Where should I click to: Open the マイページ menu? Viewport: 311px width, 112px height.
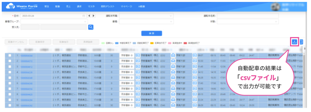(x=126, y=7)
